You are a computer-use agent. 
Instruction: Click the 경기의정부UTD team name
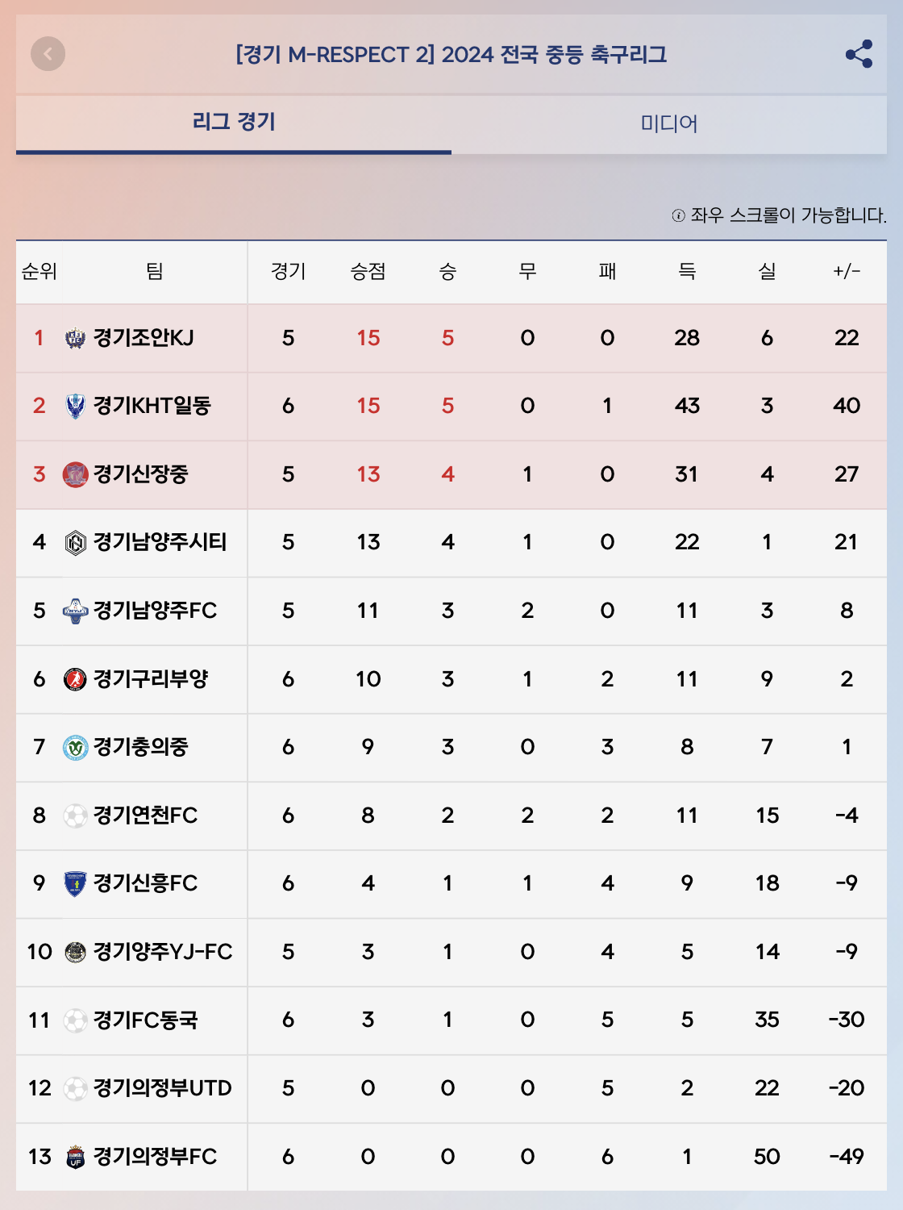coord(162,1088)
